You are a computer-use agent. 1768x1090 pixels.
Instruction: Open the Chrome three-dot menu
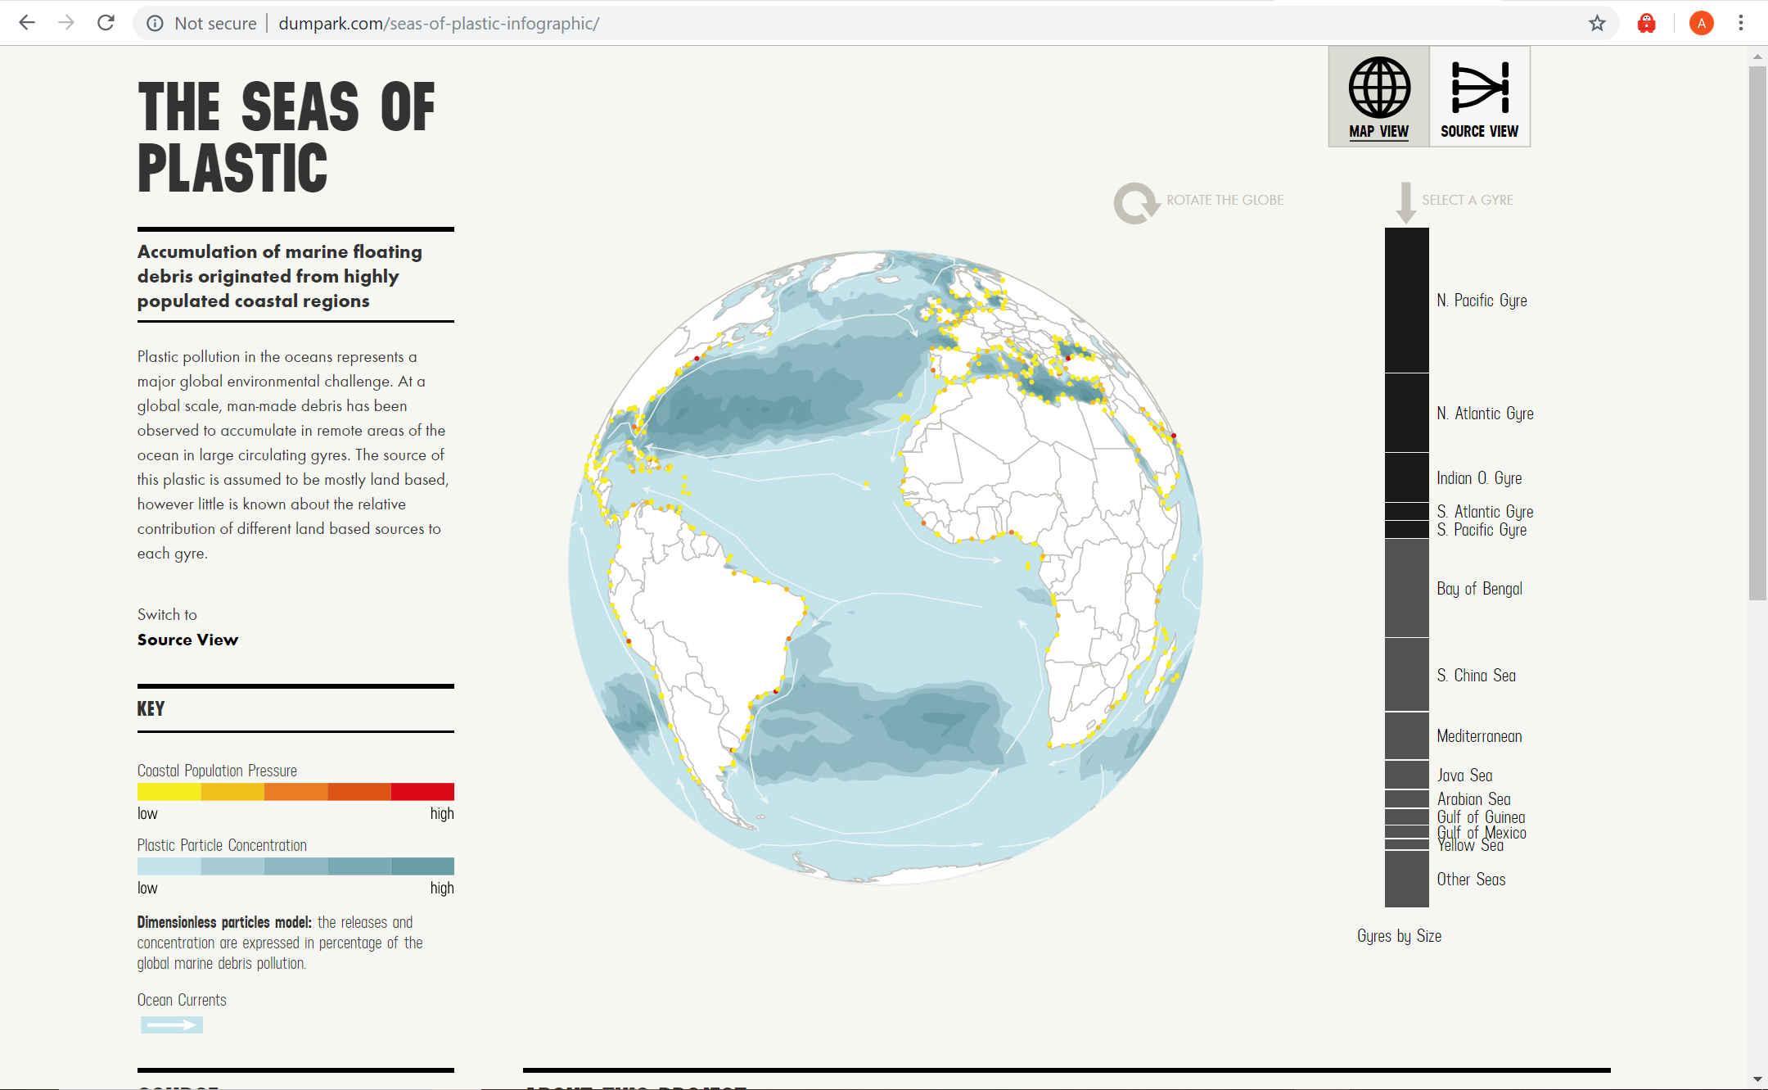1741,23
